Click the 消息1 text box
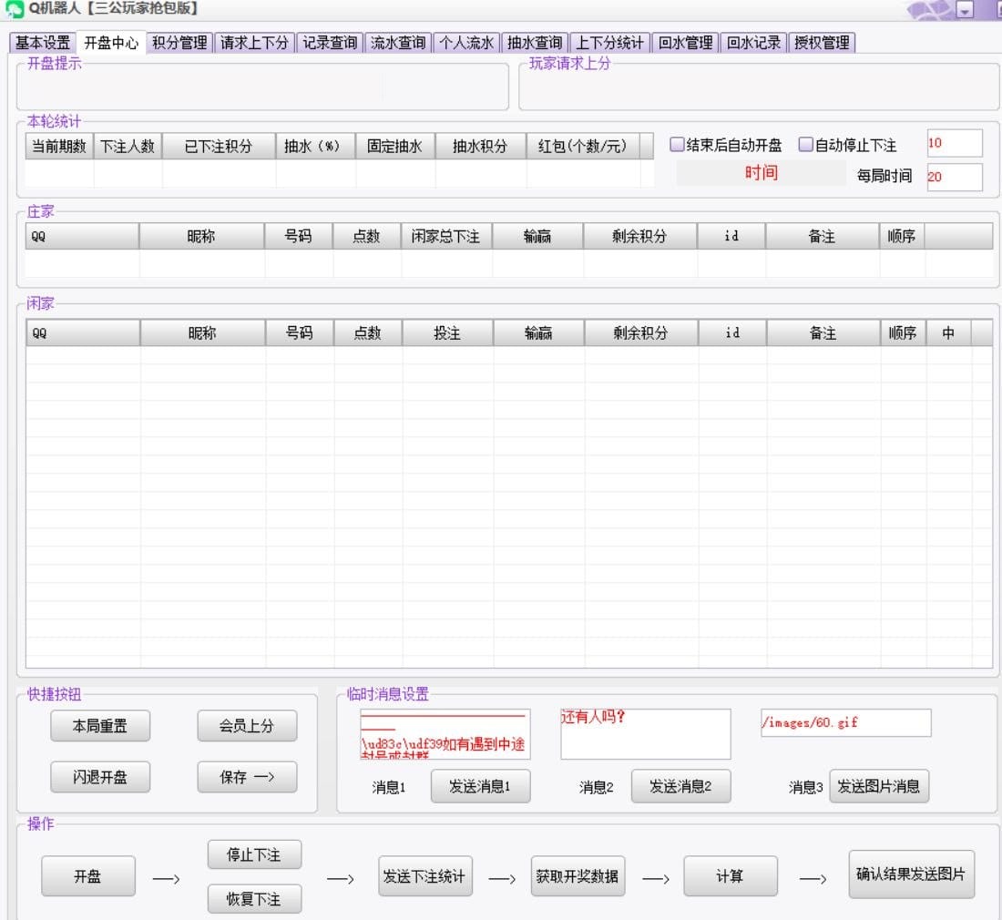This screenshot has height=920, width=1002. point(445,733)
